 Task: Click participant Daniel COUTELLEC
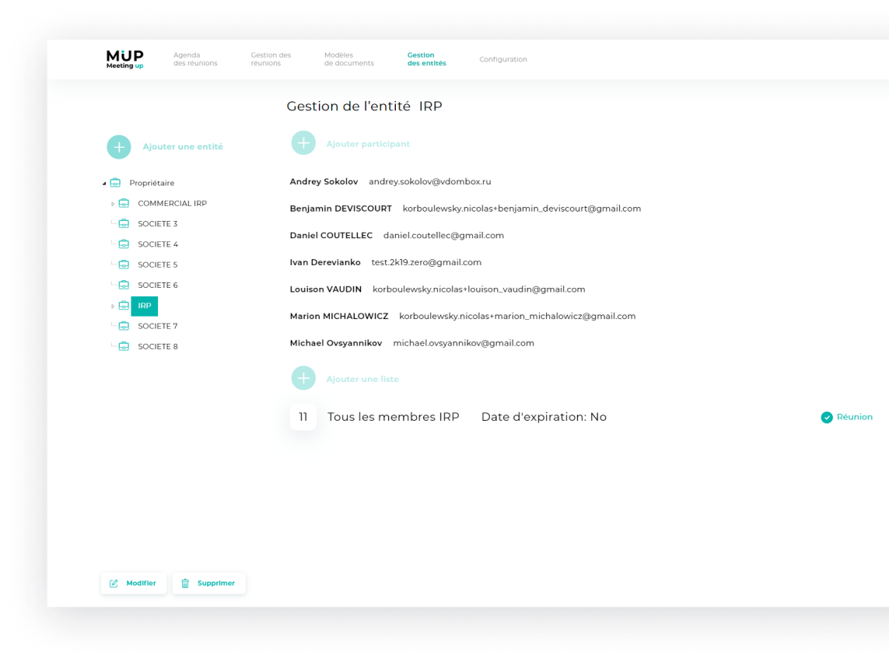331,236
